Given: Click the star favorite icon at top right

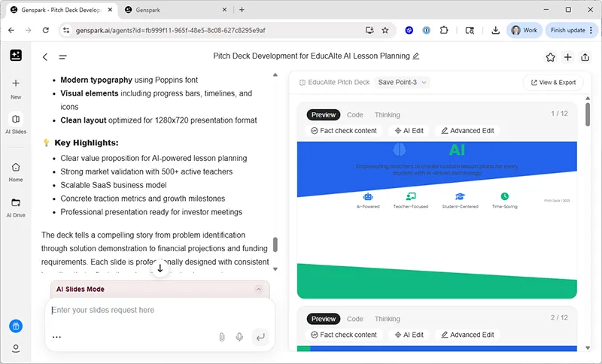Looking at the screenshot, I should tap(550, 57).
